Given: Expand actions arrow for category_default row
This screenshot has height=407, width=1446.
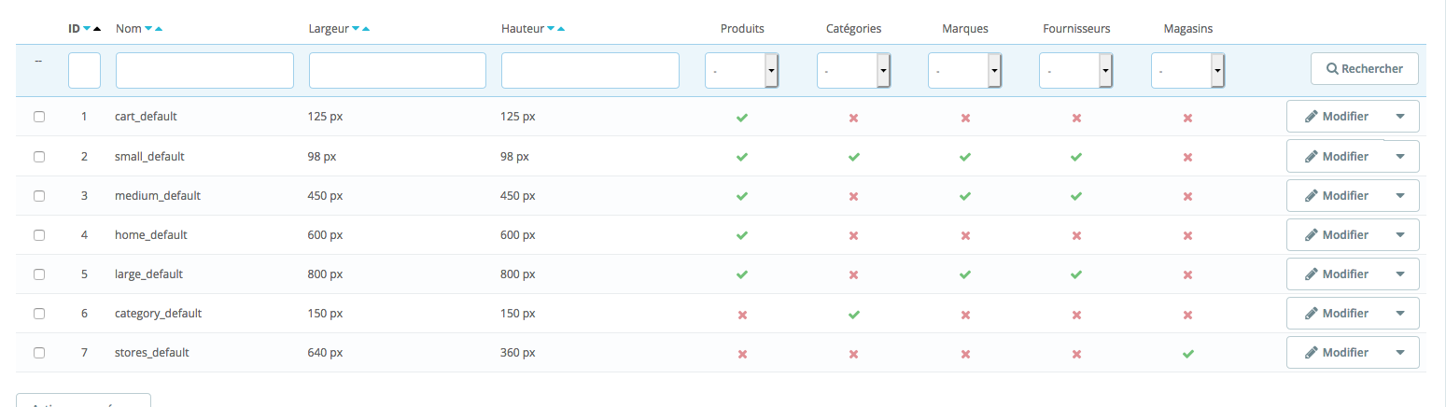Looking at the screenshot, I should click(1400, 314).
